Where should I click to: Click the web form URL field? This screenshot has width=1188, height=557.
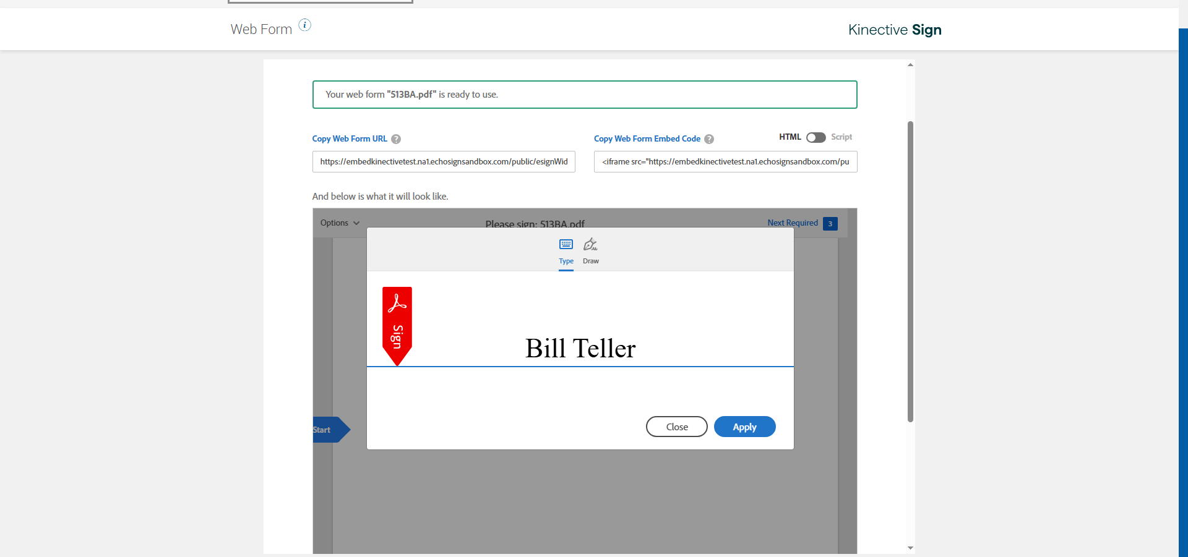pyautogui.click(x=444, y=162)
